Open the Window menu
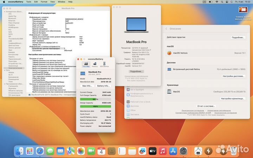 coord(61,2)
